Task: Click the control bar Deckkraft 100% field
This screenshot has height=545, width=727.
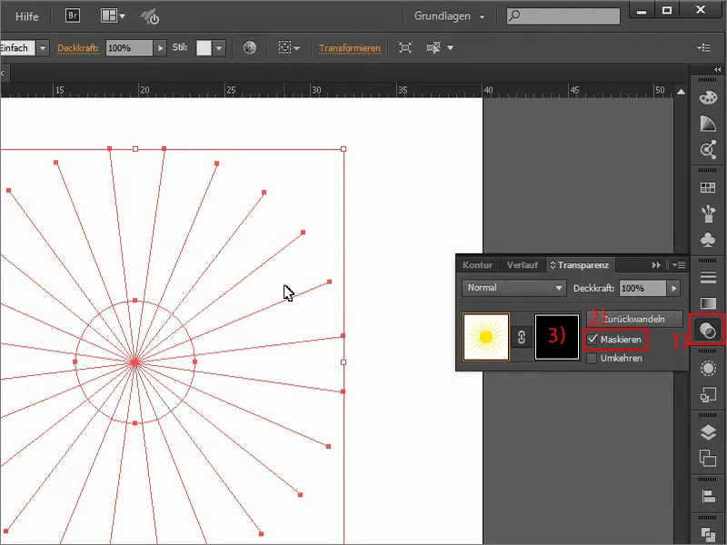Action: (x=129, y=48)
